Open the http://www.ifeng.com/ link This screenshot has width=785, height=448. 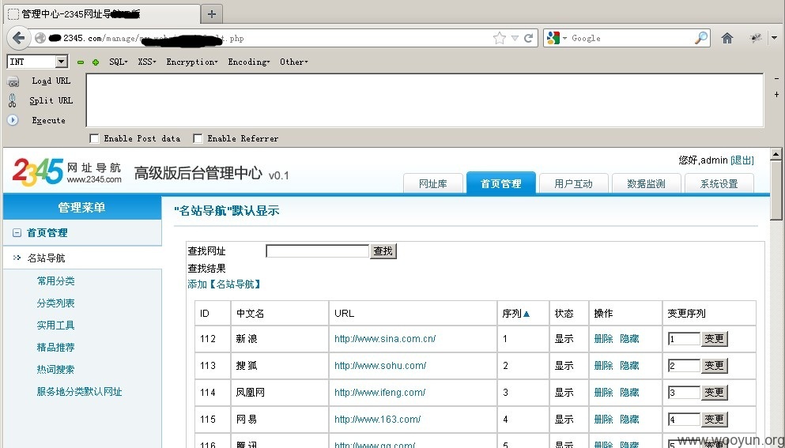tap(380, 393)
